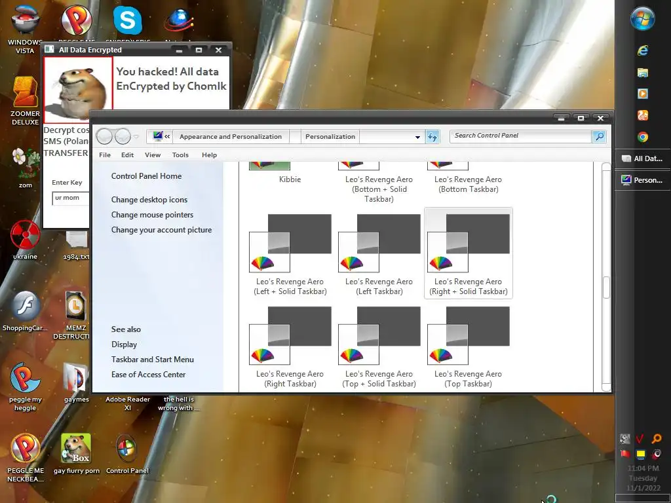This screenshot has height=503, width=671.
Task: Open the View menu
Action: [152, 155]
